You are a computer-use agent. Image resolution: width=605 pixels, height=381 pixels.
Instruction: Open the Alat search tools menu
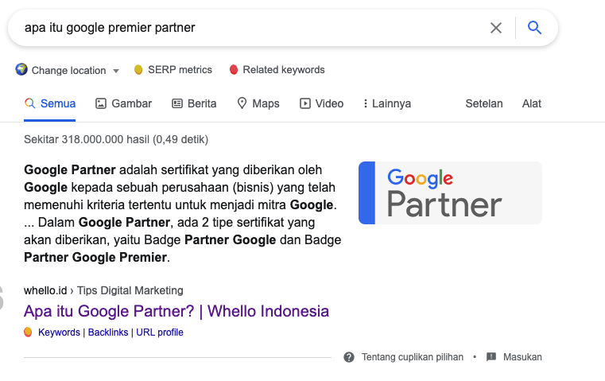[532, 103]
